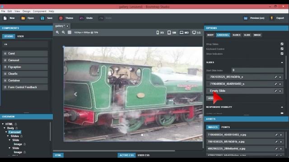This screenshot has height=162, width=289.
Task: Switch to SM tablet breakpoint
Action: [172, 32]
